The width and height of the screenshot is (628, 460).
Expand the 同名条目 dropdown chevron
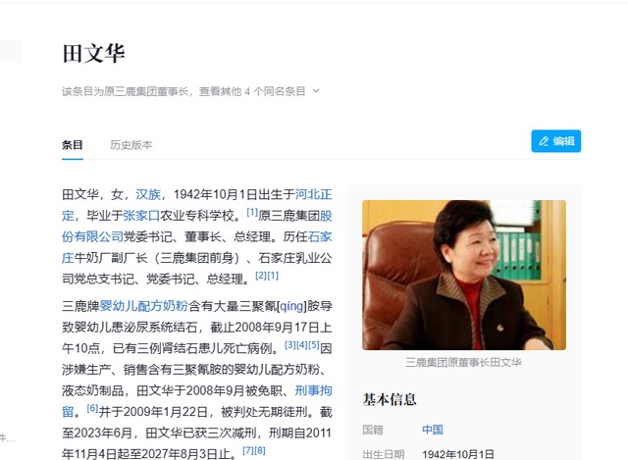[316, 91]
